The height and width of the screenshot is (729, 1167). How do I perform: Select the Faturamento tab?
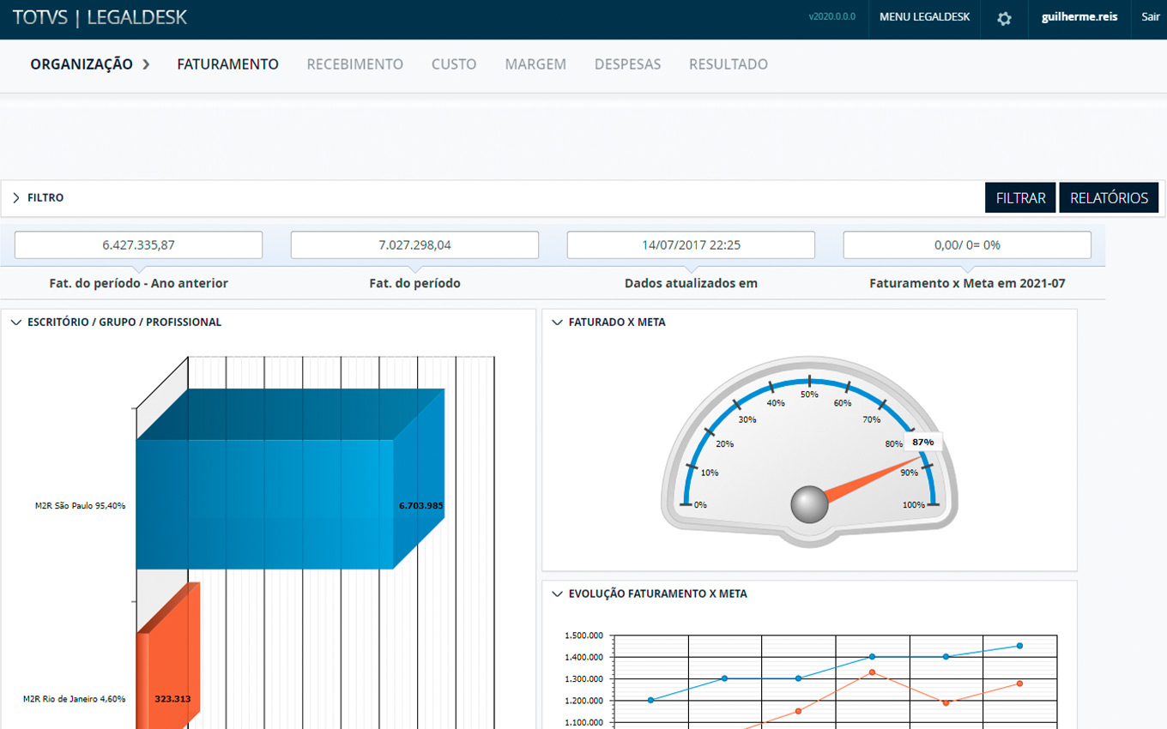(x=227, y=64)
